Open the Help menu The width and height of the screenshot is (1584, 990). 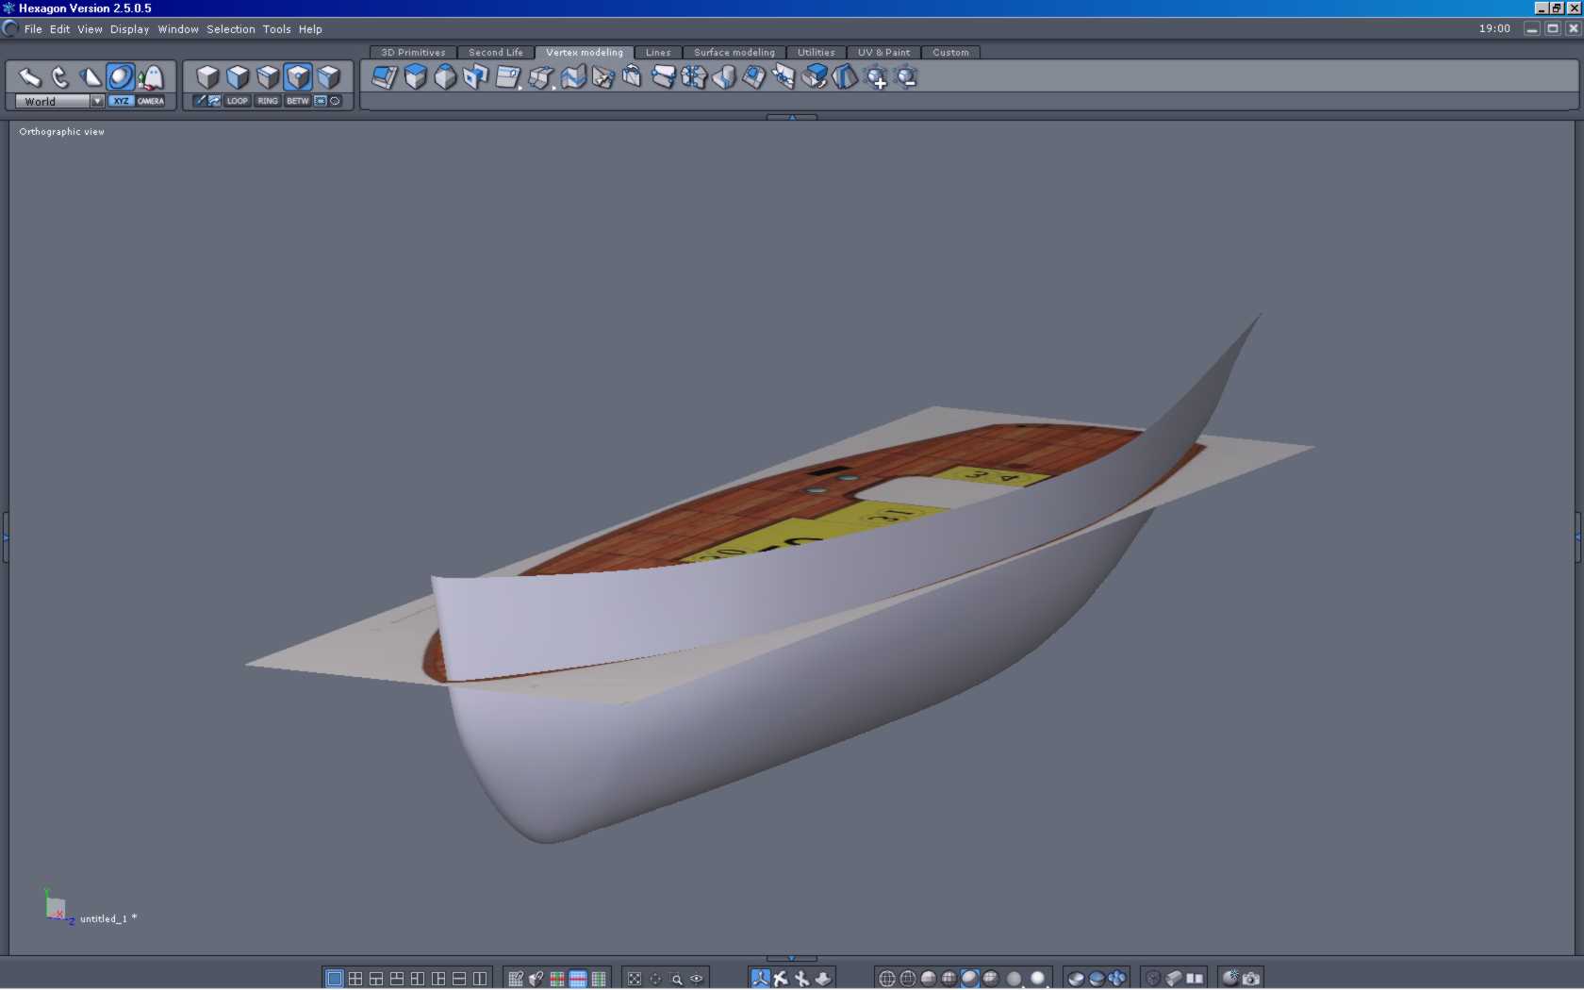[310, 29]
